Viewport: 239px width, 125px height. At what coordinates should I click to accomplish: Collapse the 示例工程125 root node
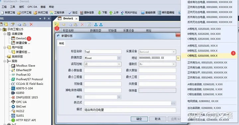point(1,29)
